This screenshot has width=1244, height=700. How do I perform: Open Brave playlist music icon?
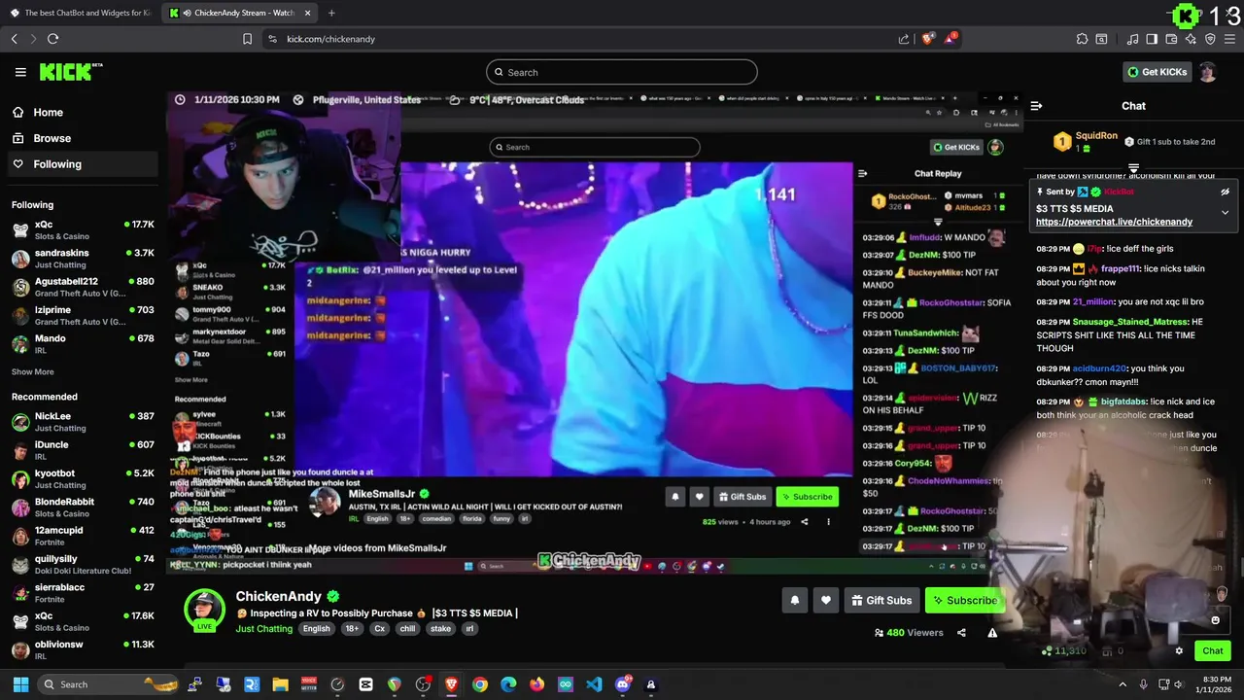click(1133, 39)
